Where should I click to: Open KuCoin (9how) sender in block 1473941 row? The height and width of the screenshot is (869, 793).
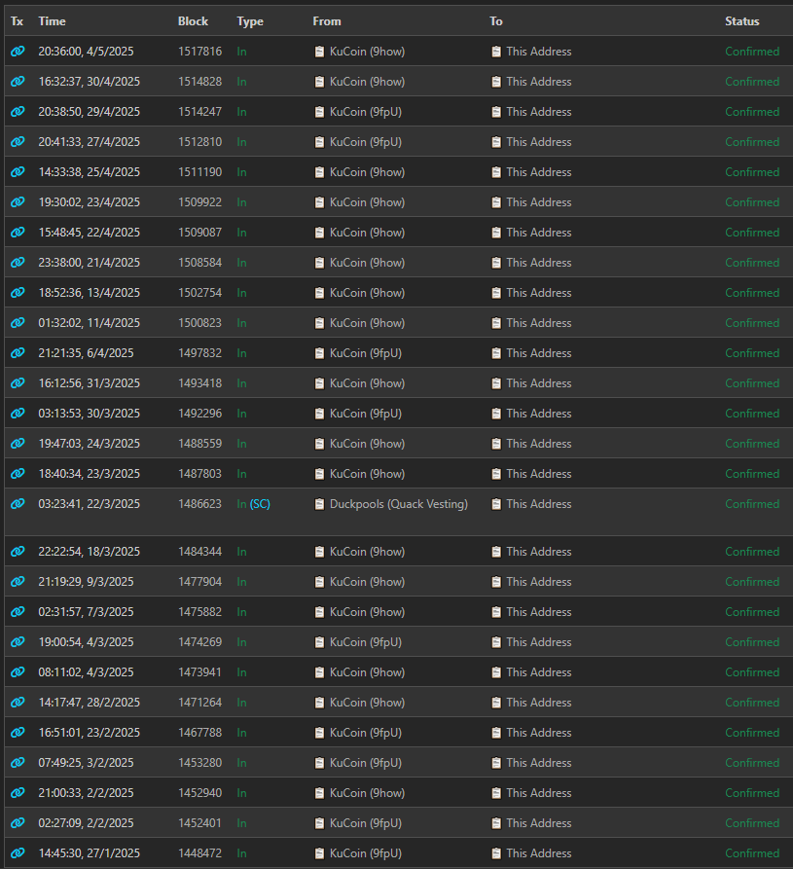click(367, 671)
